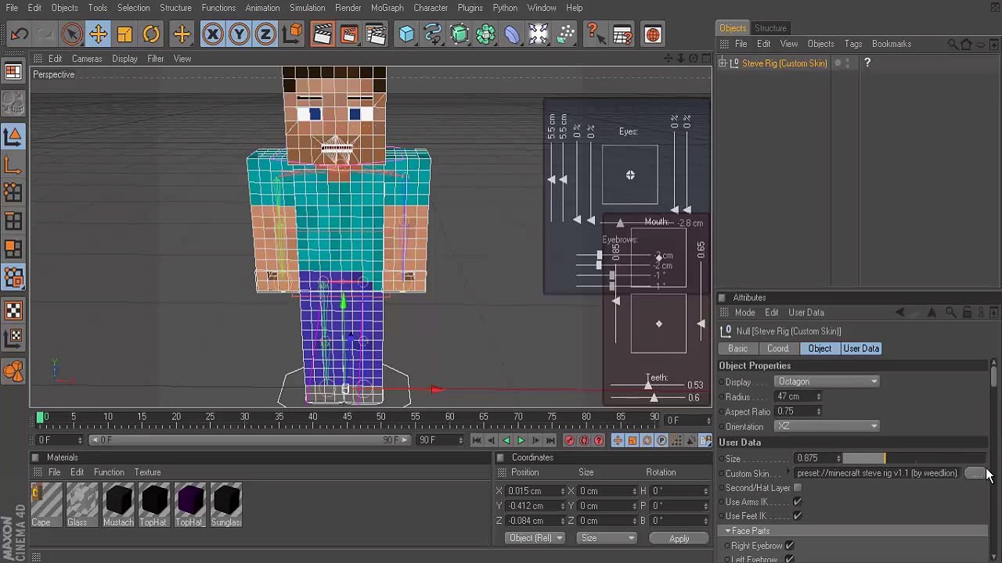The width and height of the screenshot is (1002, 563).
Task: Open the Size mode dropdown in Coordinates
Action: tap(607, 538)
